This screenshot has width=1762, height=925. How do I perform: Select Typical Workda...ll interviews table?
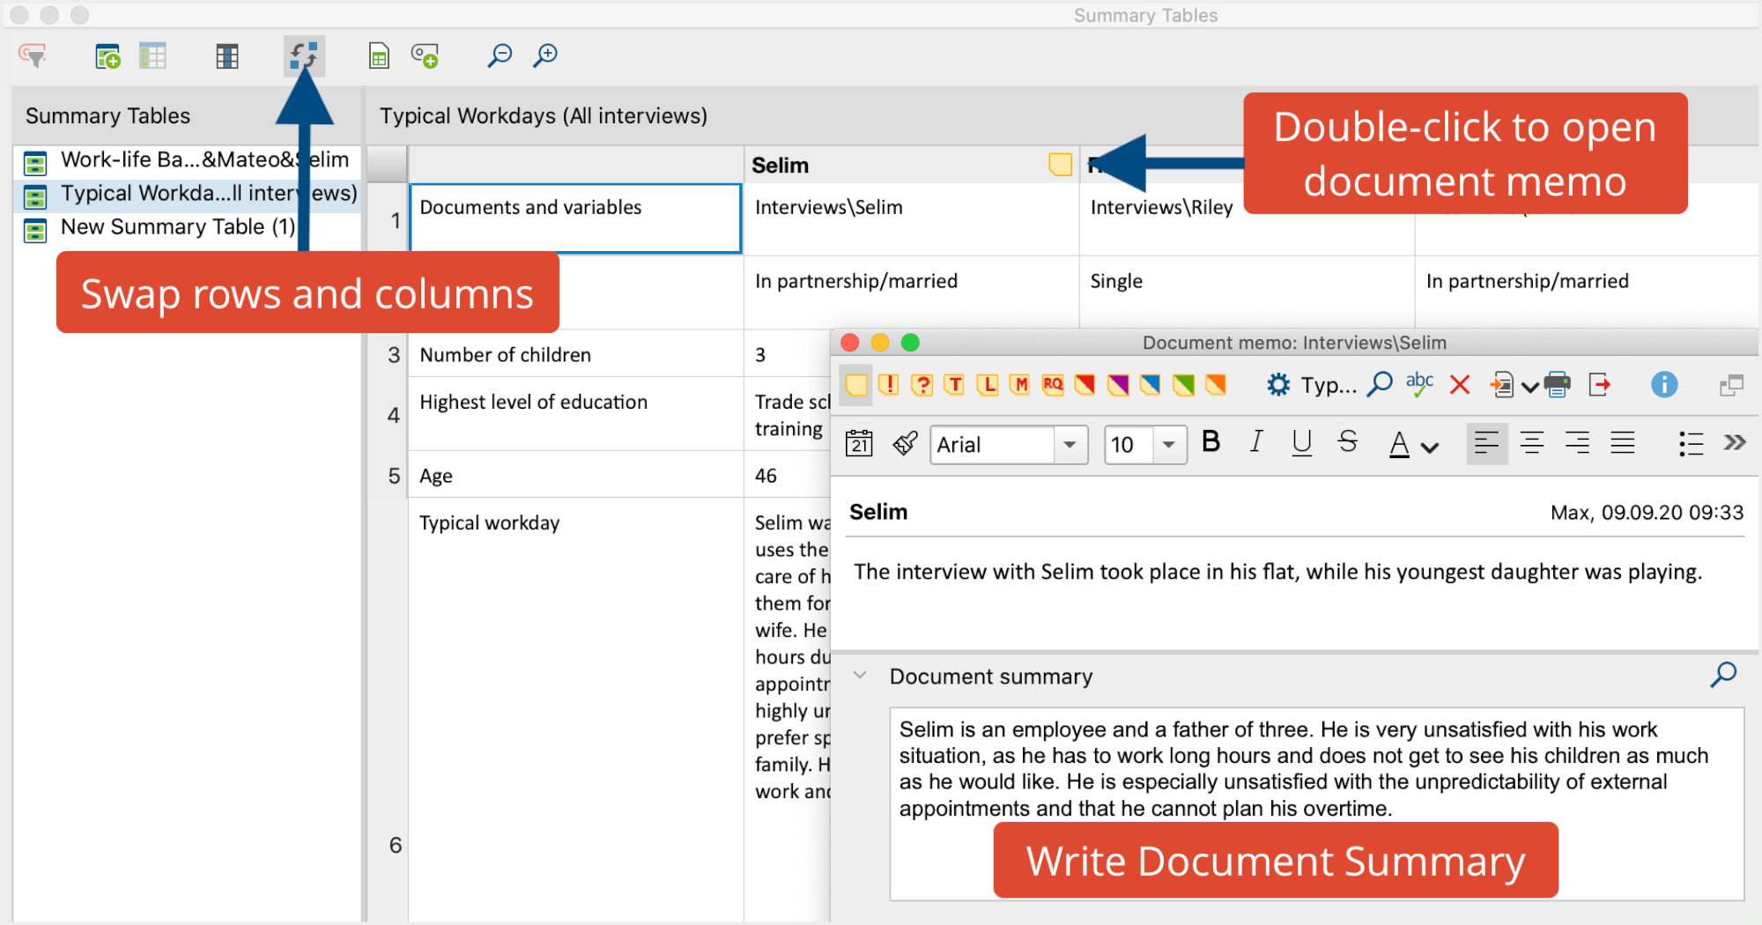[189, 194]
